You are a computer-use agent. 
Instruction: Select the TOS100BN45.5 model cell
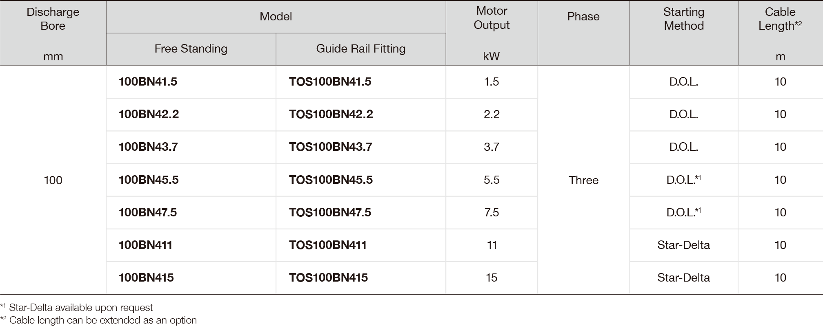331,180
